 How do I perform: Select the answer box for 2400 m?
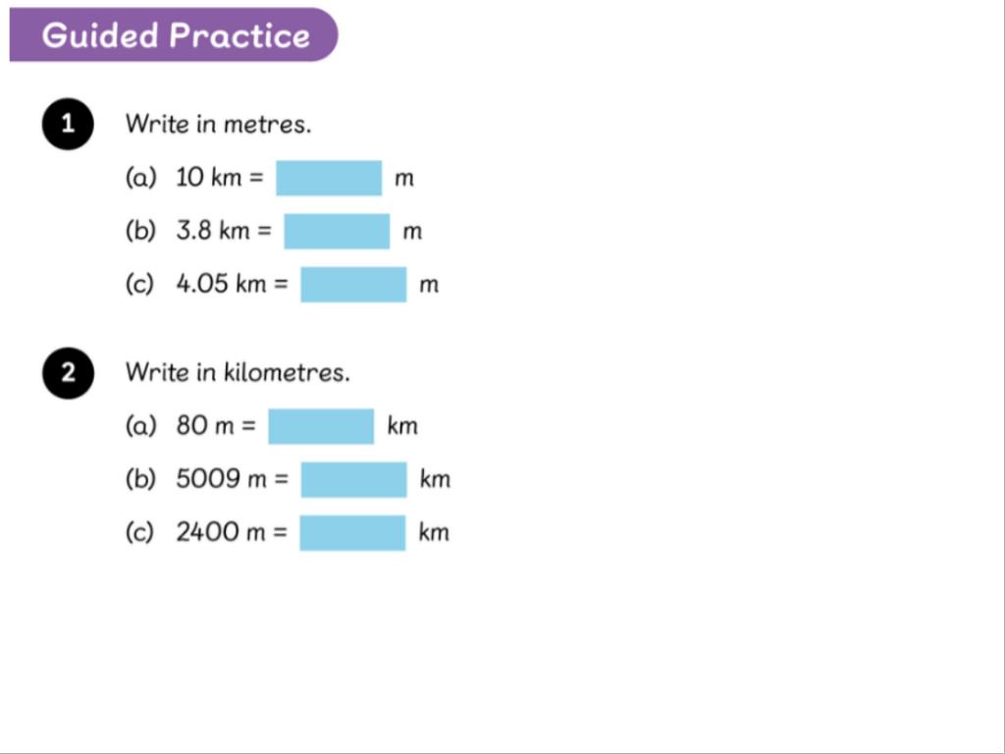(x=352, y=532)
